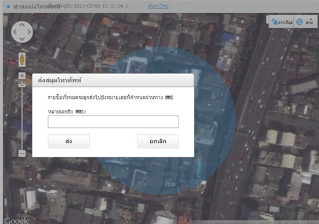The width and height of the screenshot is (319, 224).
Task: Open the ค้นหาใหม่ (new search) link
Action: coord(158,6)
